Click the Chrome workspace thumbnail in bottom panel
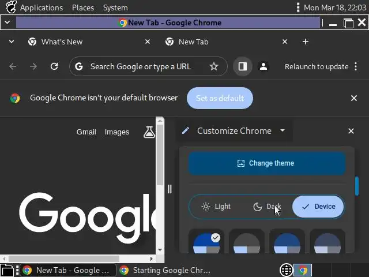 coord(303,270)
